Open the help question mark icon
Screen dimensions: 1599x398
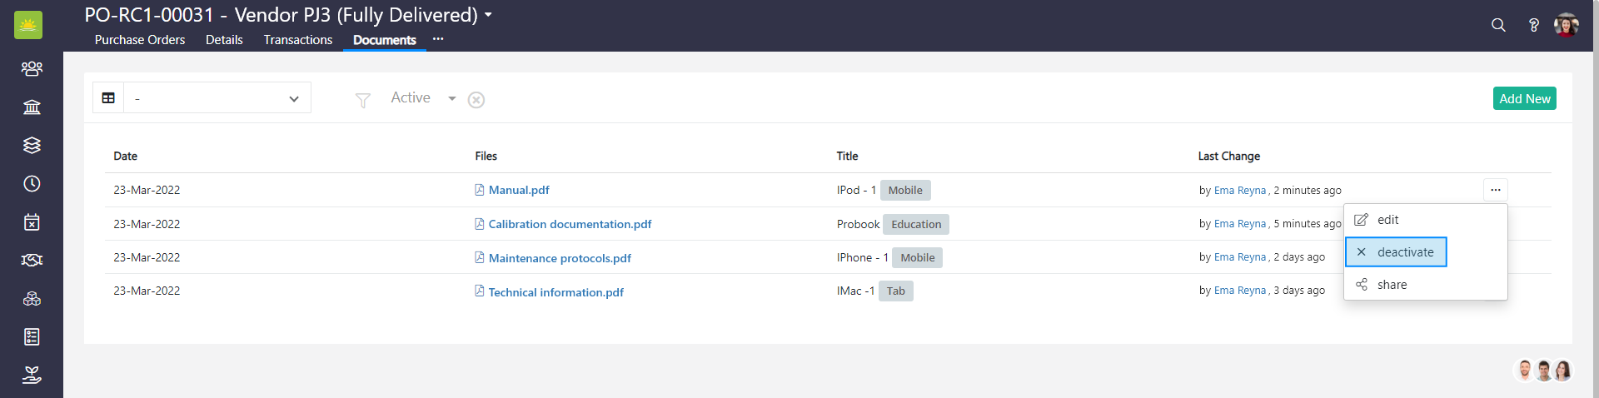tap(1533, 25)
